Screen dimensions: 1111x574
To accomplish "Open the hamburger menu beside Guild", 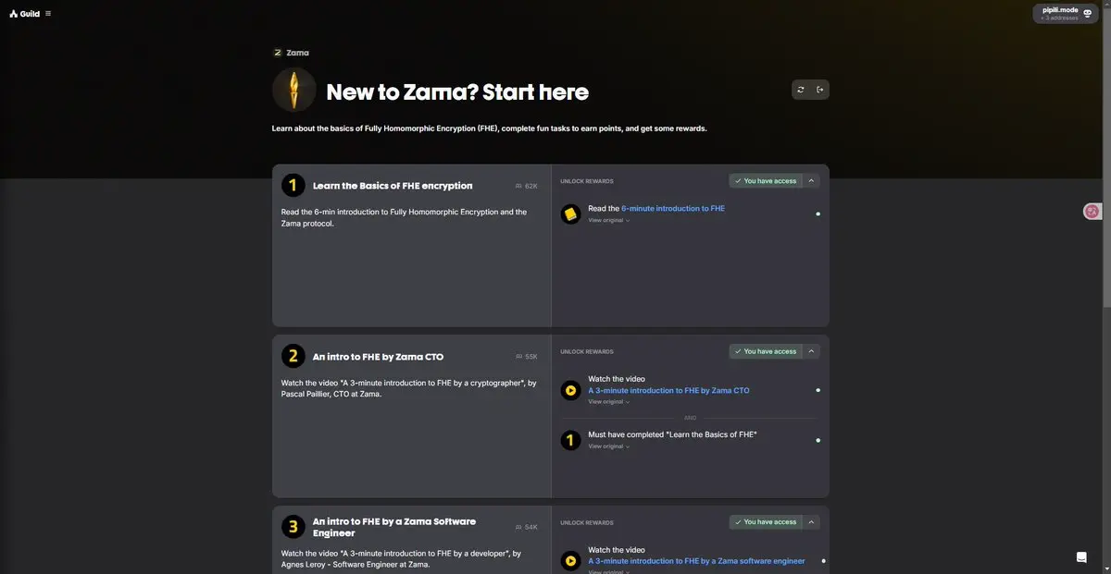I will (x=48, y=14).
